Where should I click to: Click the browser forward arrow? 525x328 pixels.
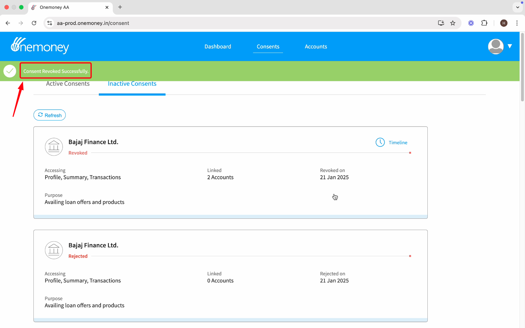point(21,23)
